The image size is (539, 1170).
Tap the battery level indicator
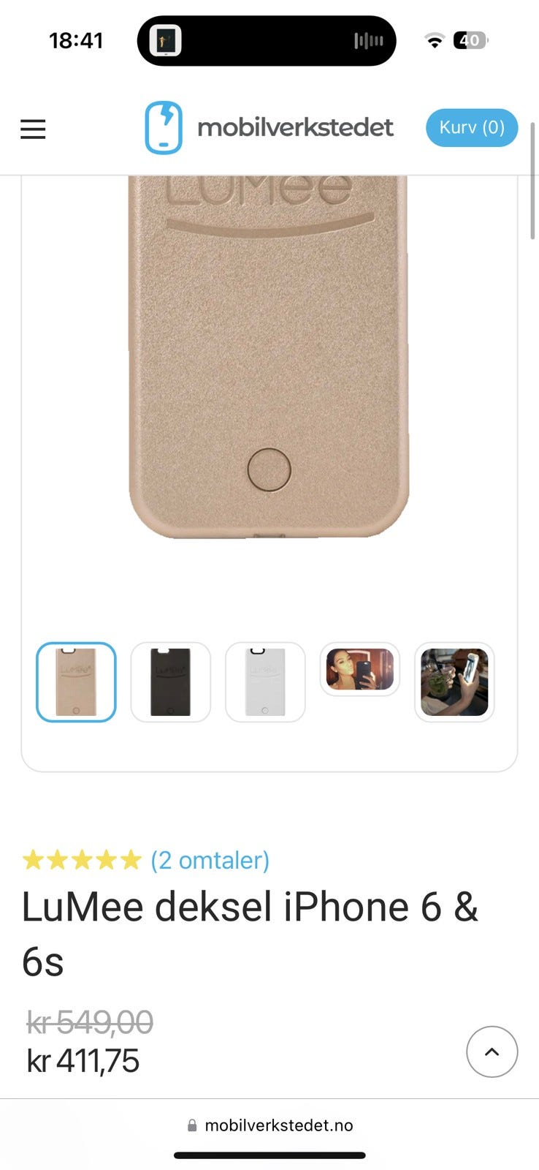click(x=471, y=41)
